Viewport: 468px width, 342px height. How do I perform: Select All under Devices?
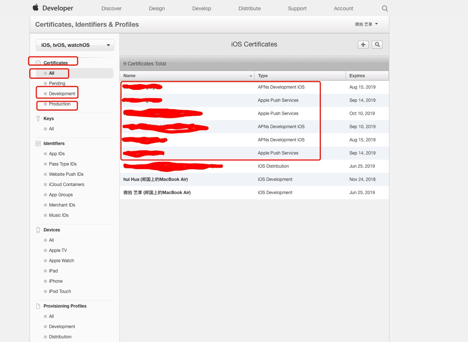pos(51,240)
